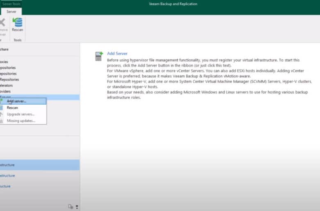Screen dimensions: 320x211
Task: Click the Remove Server ribbon icon
Action: 3,27
